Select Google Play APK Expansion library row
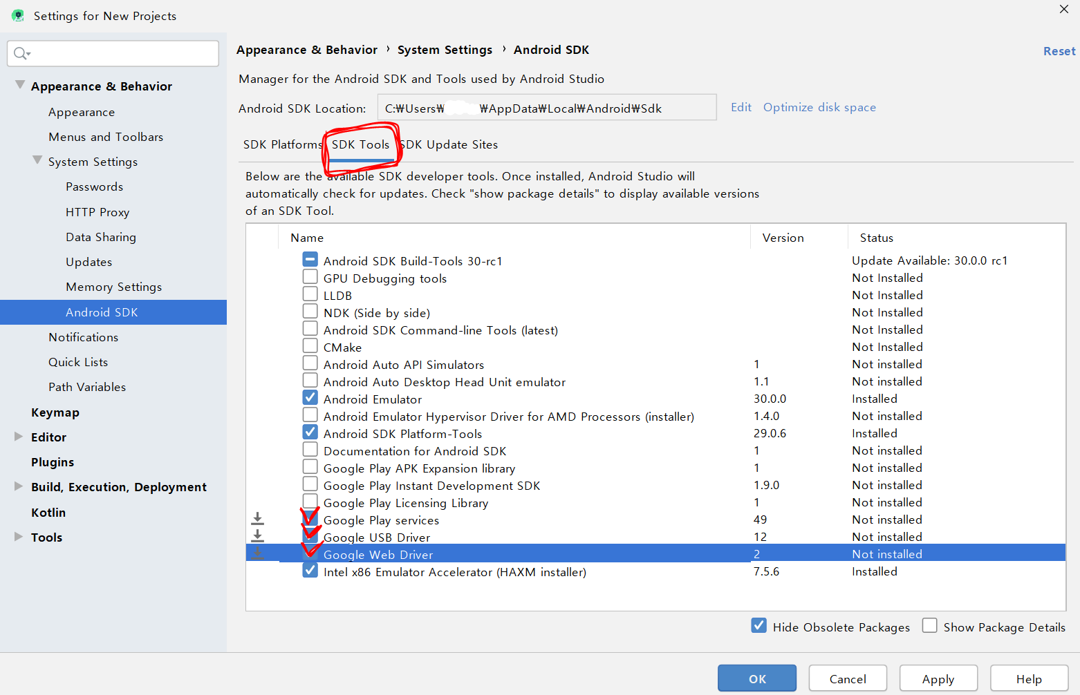1080x695 pixels. point(655,468)
